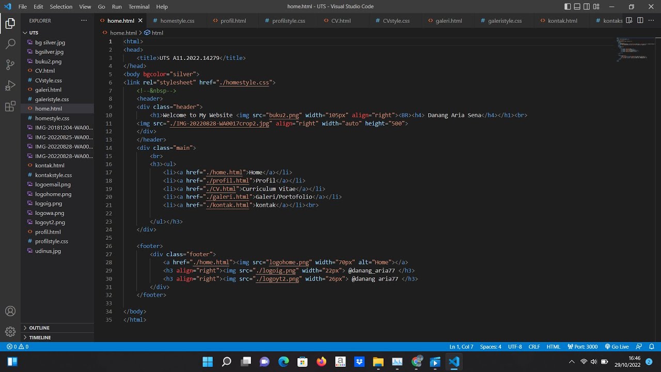Expand the TIMELINE section
Viewport: 661px width, 372px height.
click(x=57, y=337)
